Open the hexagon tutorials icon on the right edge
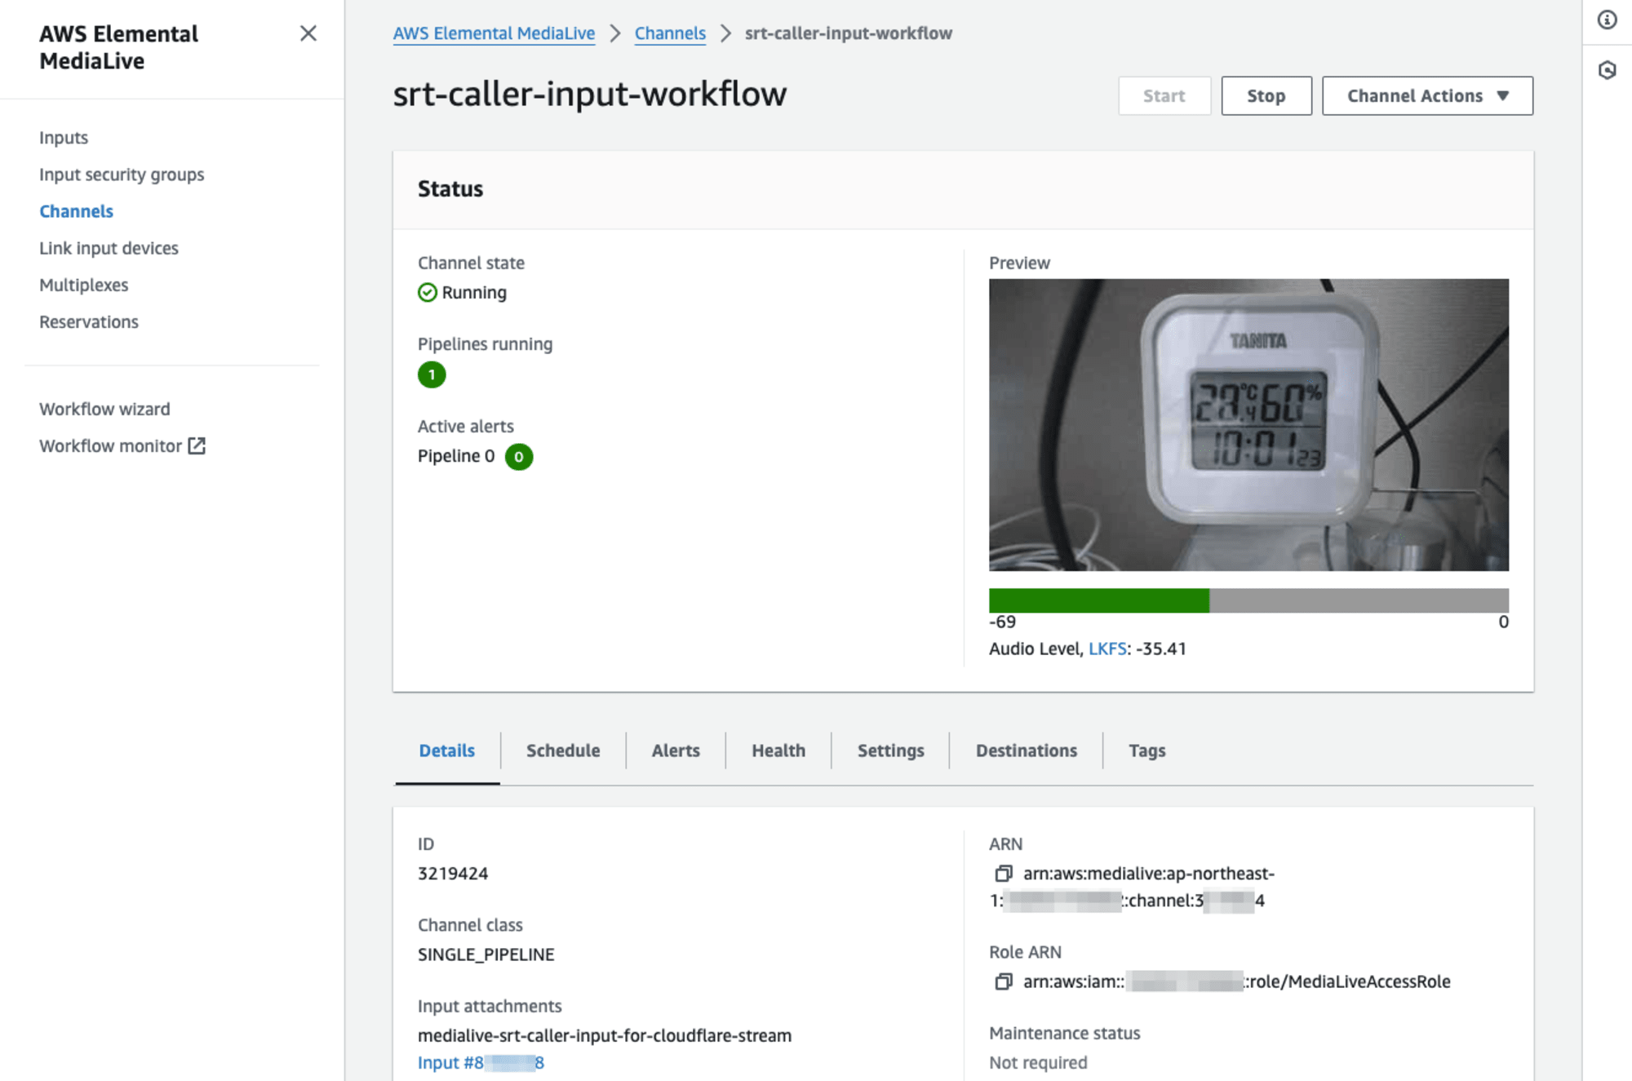The image size is (1632, 1081). (x=1607, y=70)
